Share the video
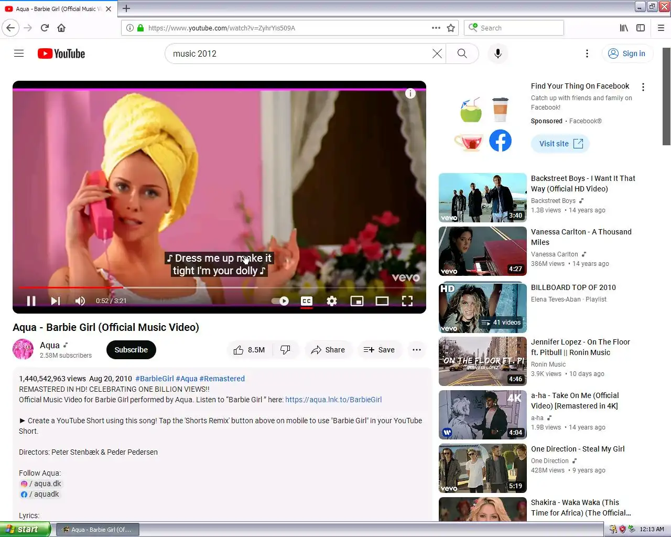Image resolution: width=671 pixels, height=537 pixels. tap(328, 350)
